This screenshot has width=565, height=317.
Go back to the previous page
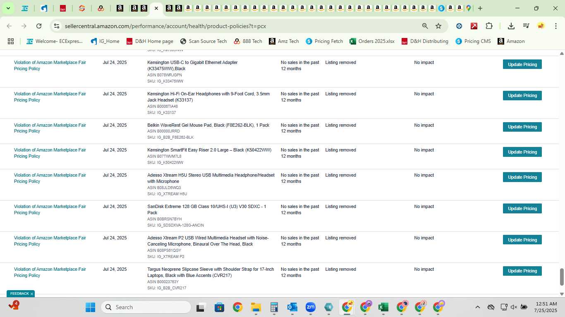click(x=10, y=26)
